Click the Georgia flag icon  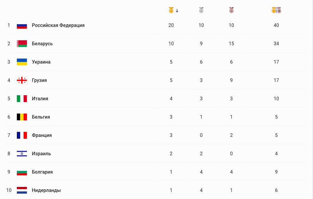click(x=22, y=80)
